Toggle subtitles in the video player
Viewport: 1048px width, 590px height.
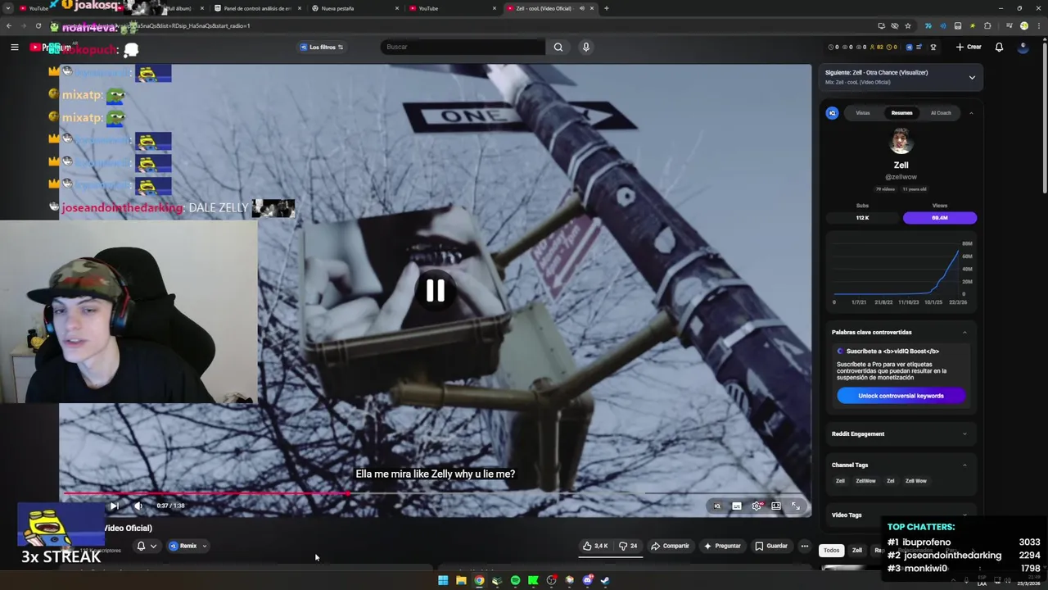tap(737, 506)
